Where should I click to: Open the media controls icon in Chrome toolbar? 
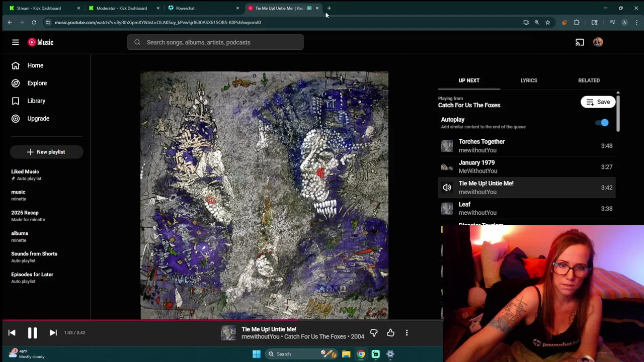click(x=612, y=22)
